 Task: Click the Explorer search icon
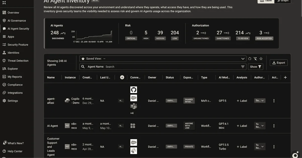coord(4,69)
